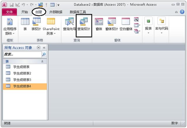Click the 搜索 search input box

click(22, 54)
